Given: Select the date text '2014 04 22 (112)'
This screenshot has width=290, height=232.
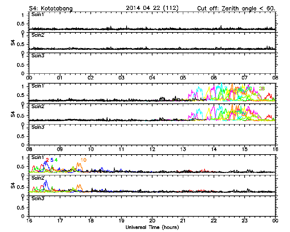Looking at the screenshot, I should [152, 8].
